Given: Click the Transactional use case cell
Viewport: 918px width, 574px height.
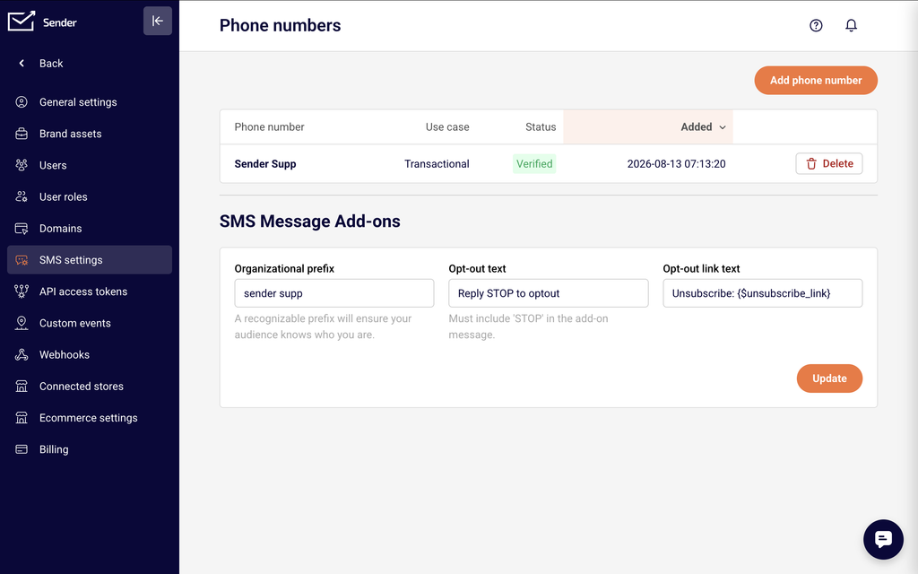Looking at the screenshot, I should point(437,164).
